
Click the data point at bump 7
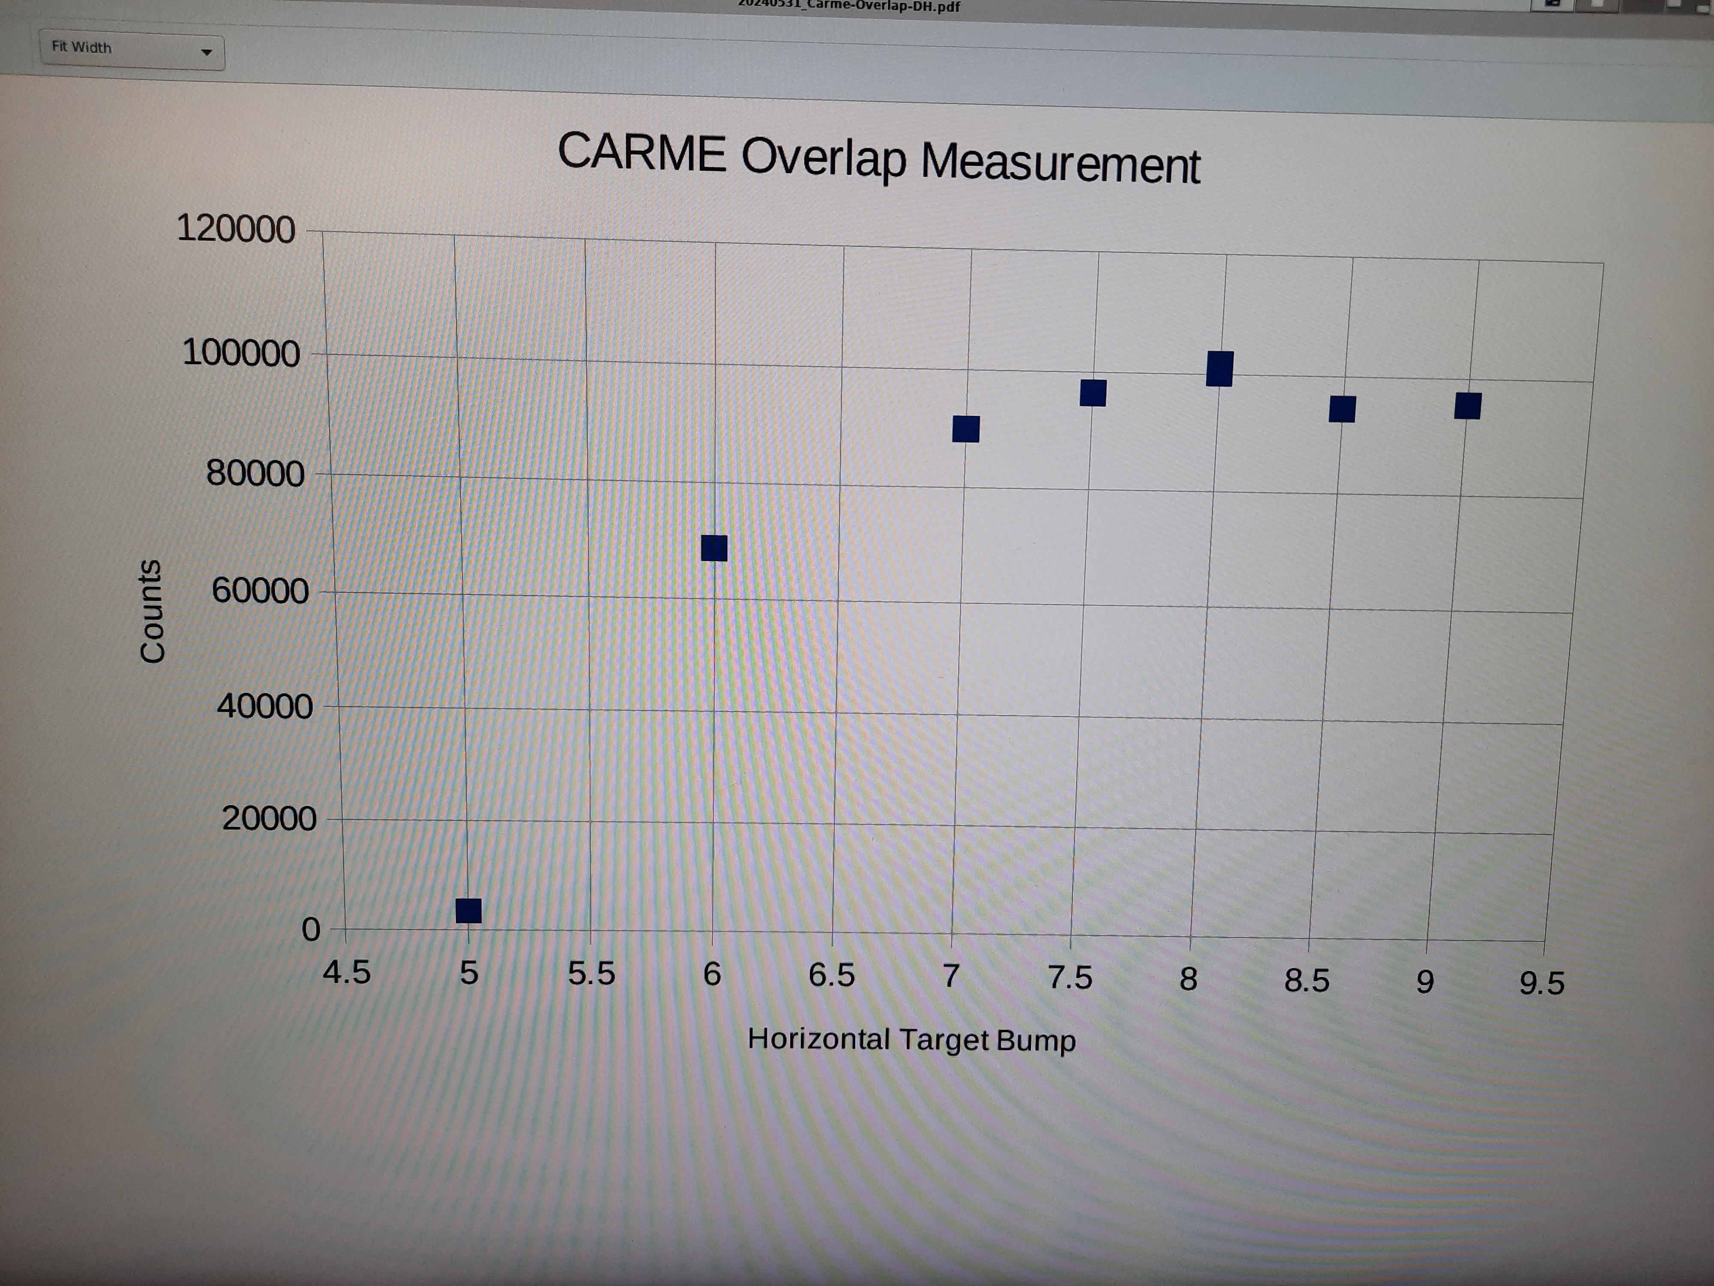point(965,429)
